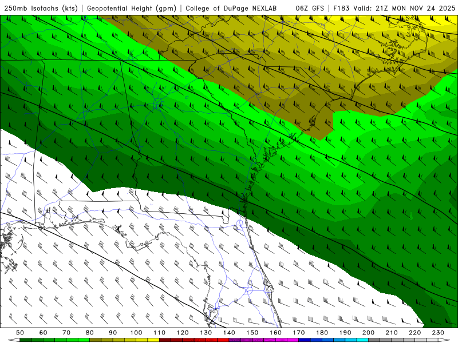Click the '70' label on the color scale
The height and width of the screenshot is (343, 458).
(x=66, y=333)
